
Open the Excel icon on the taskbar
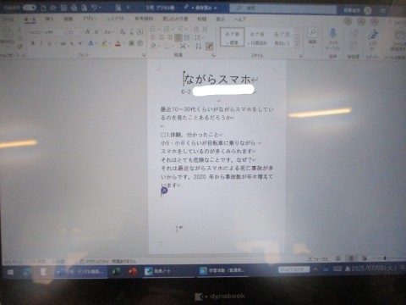116,271
